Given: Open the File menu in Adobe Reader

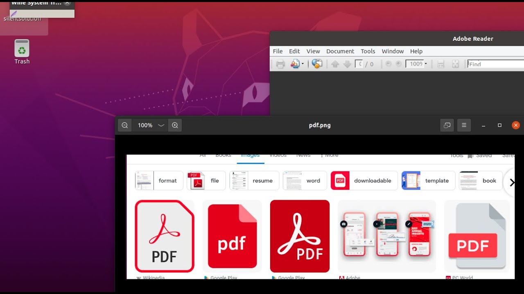Looking at the screenshot, I should (278, 51).
